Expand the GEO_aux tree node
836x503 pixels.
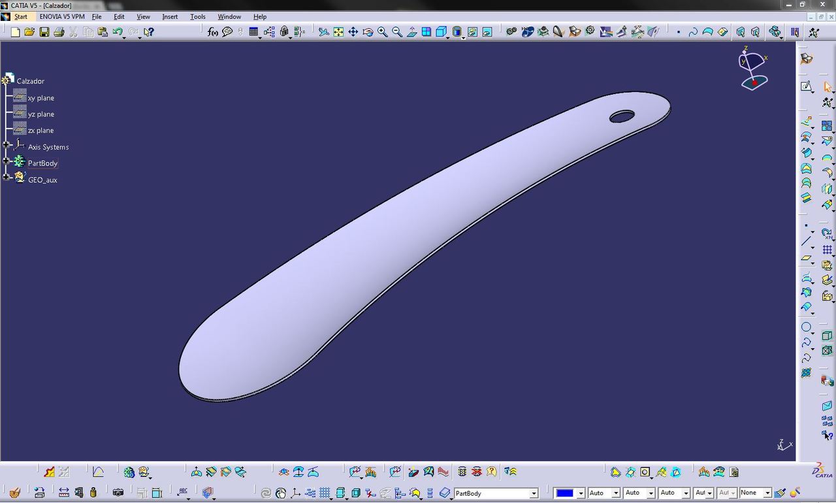click(x=7, y=178)
